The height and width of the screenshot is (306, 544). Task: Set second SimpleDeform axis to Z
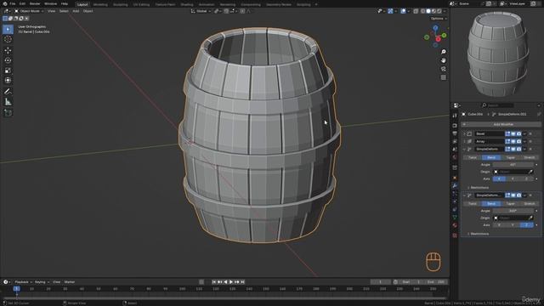click(527, 225)
